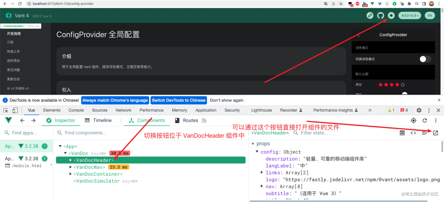The height and width of the screenshot is (202, 444).
Task: Open 从 v2 升级到 v3 sidebar item
Action: [x=18, y=89]
